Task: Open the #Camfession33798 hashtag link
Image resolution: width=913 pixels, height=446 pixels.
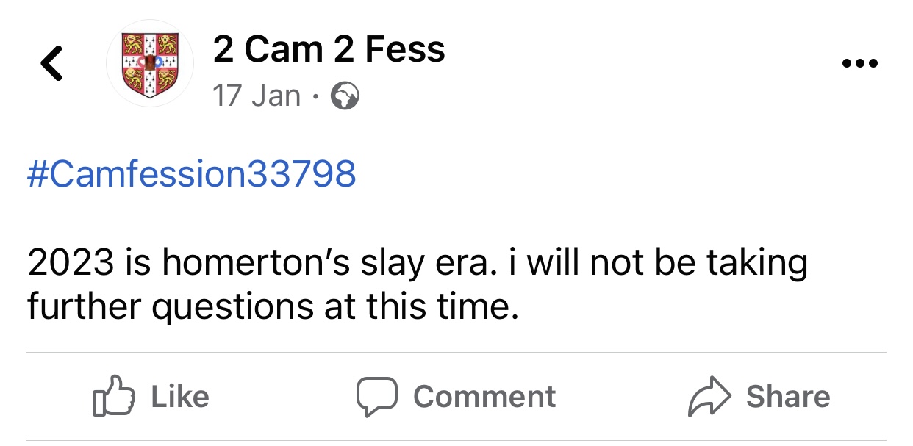Action: 192,174
